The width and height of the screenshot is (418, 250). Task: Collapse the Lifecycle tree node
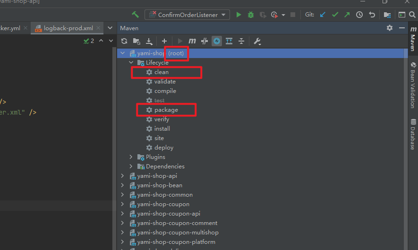tap(131, 63)
